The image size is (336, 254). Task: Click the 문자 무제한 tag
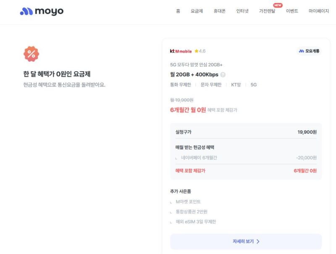(x=211, y=85)
